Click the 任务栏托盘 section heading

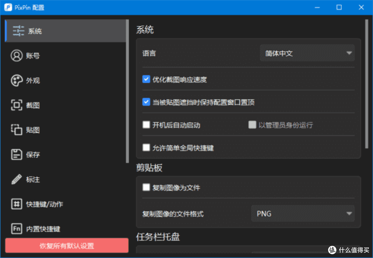pyautogui.click(x=158, y=237)
